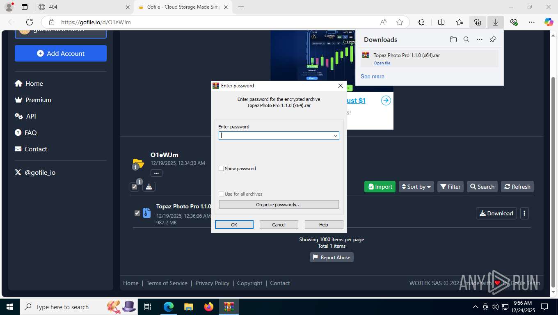The image size is (558, 315).
Task: Open the Favorites list icon
Action: point(460,22)
